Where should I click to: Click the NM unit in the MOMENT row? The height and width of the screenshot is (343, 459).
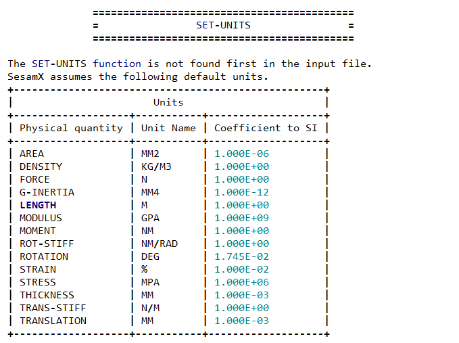147,231
